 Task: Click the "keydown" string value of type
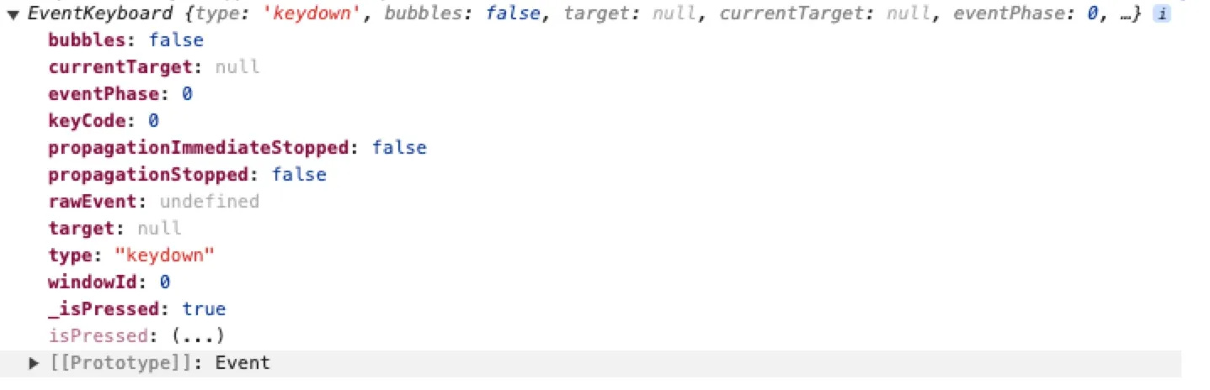coord(165,256)
